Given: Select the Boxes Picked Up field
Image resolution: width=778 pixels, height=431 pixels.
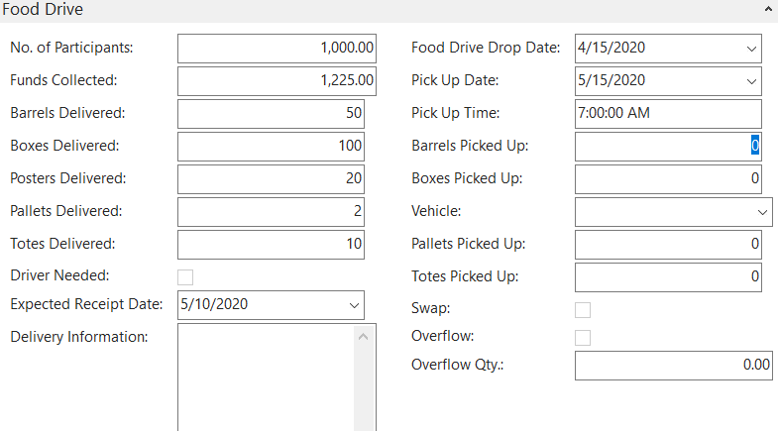Looking at the screenshot, I should 668,178.
